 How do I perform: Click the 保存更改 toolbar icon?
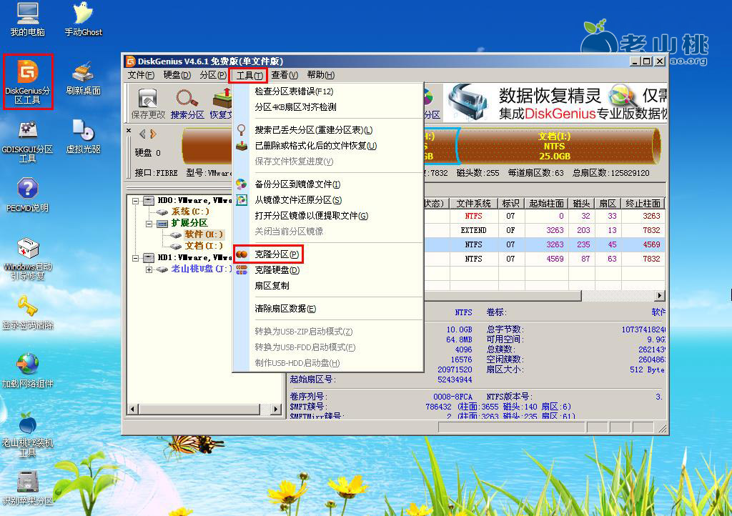coord(147,101)
